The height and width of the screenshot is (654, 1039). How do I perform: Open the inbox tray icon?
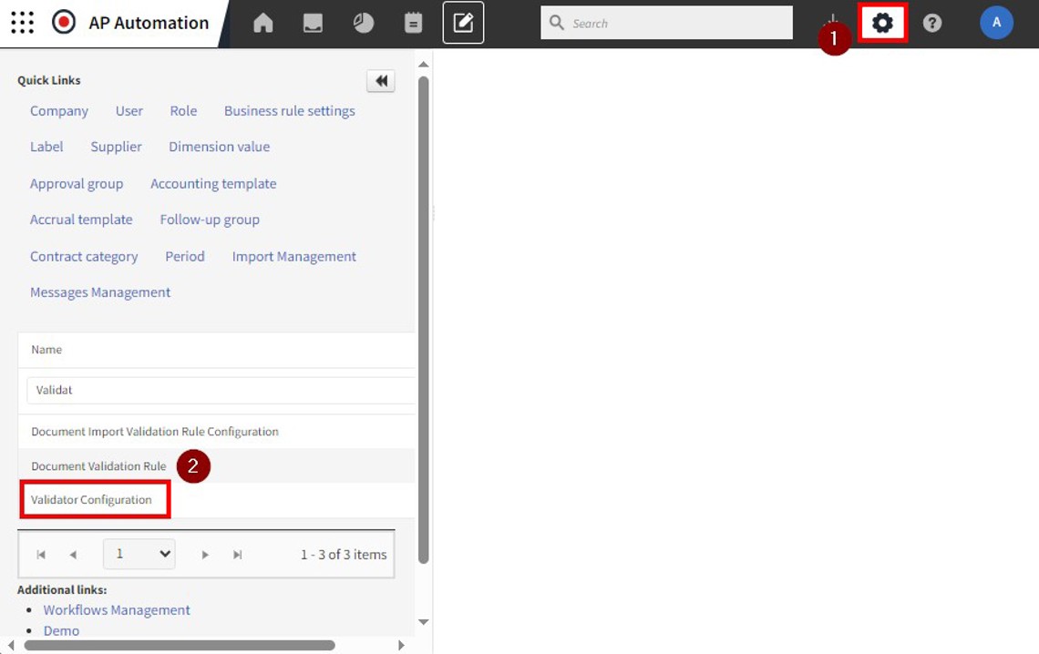(x=313, y=24)
